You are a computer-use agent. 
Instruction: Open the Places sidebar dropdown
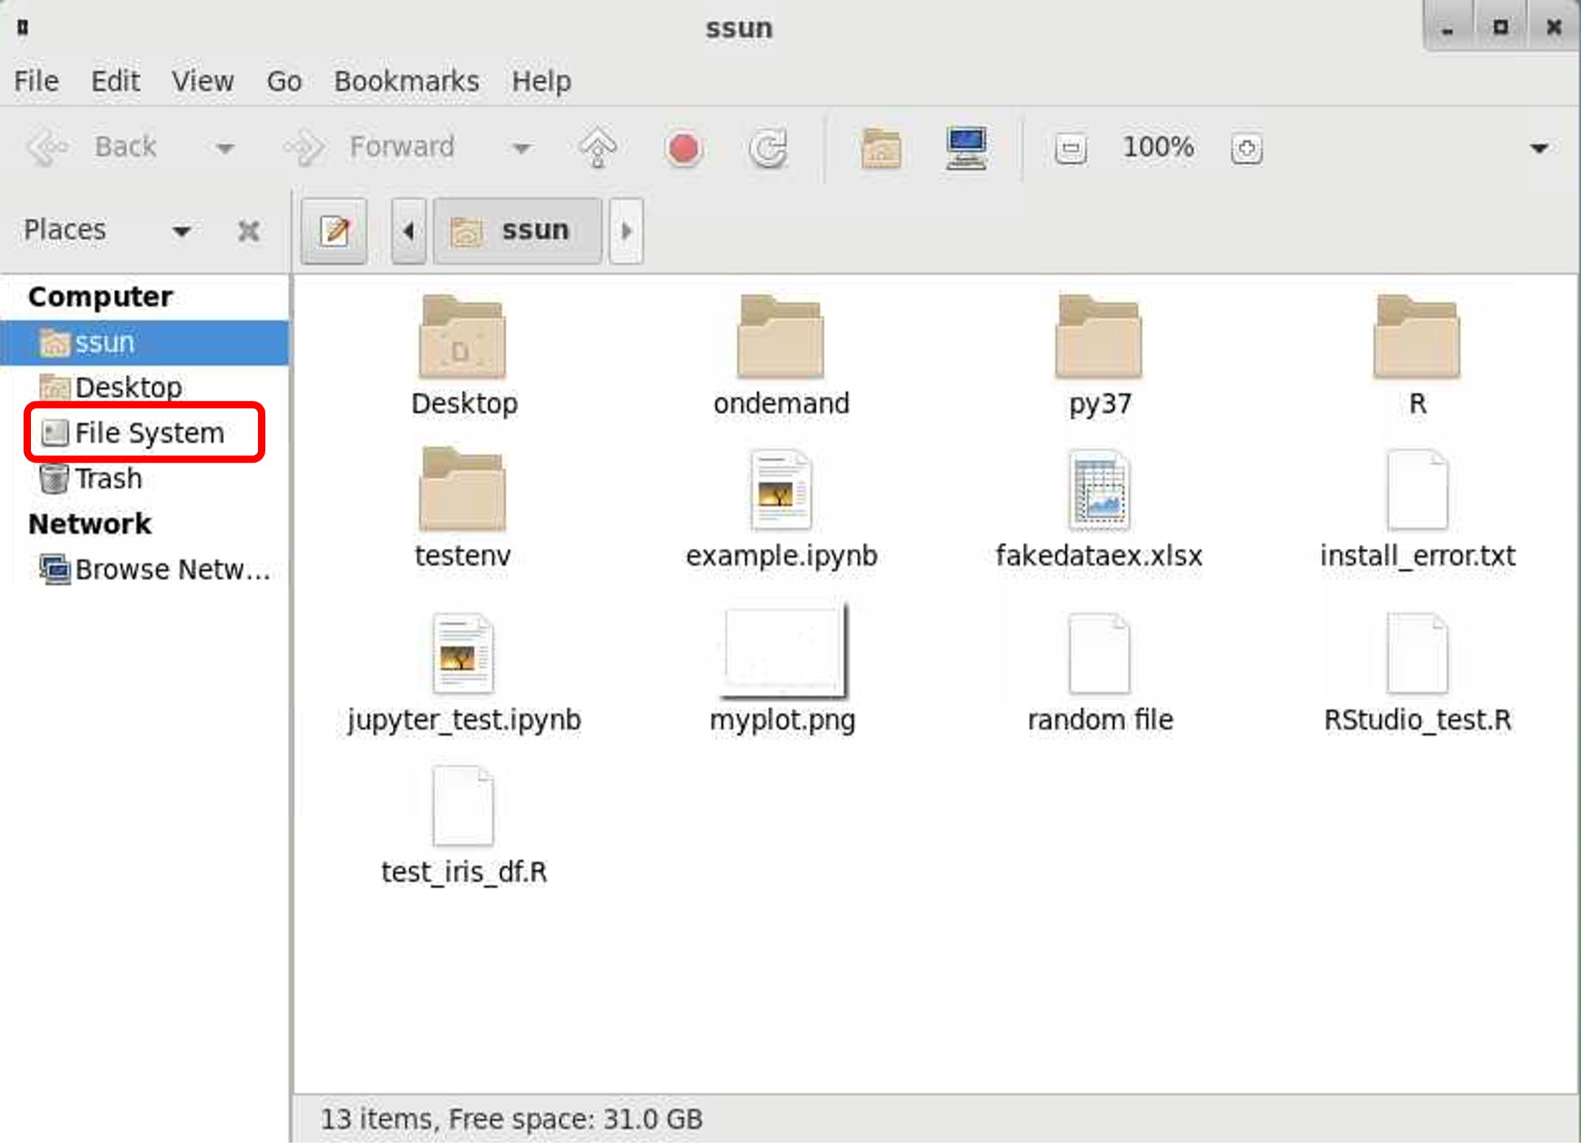pyautogui.click(x=181, y=231)
